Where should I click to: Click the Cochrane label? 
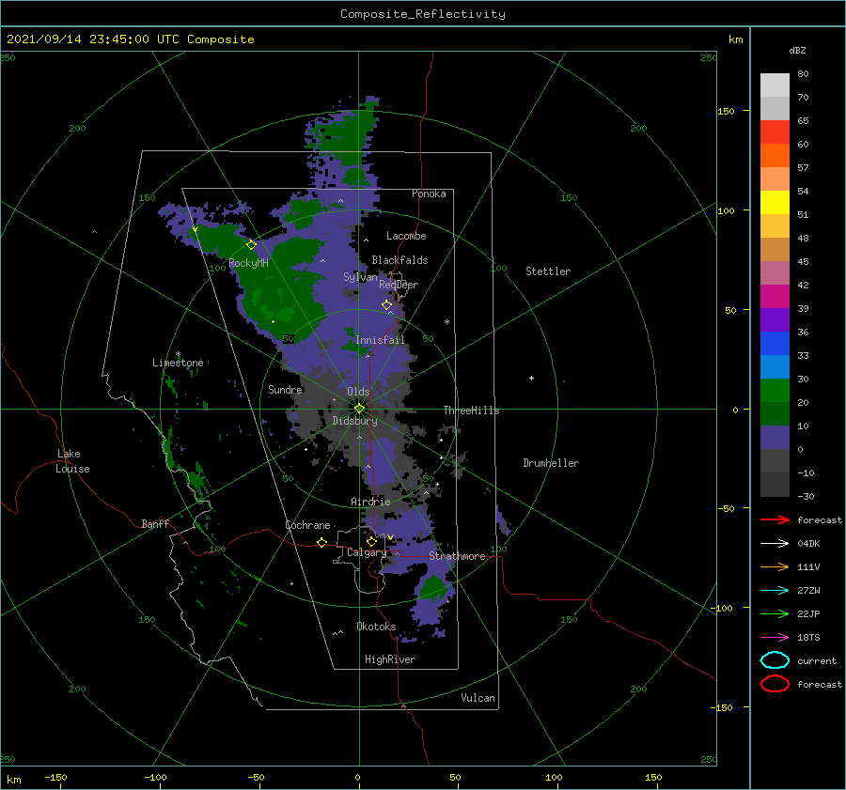307,525
